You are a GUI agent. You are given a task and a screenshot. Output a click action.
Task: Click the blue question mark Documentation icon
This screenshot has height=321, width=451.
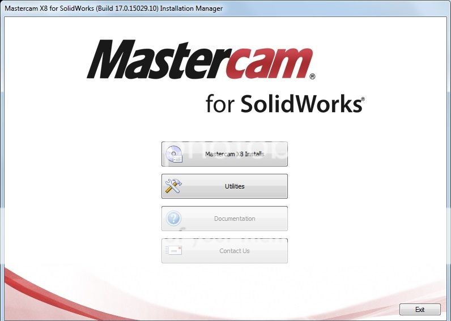pyautogui.click(x=173, y=219)
